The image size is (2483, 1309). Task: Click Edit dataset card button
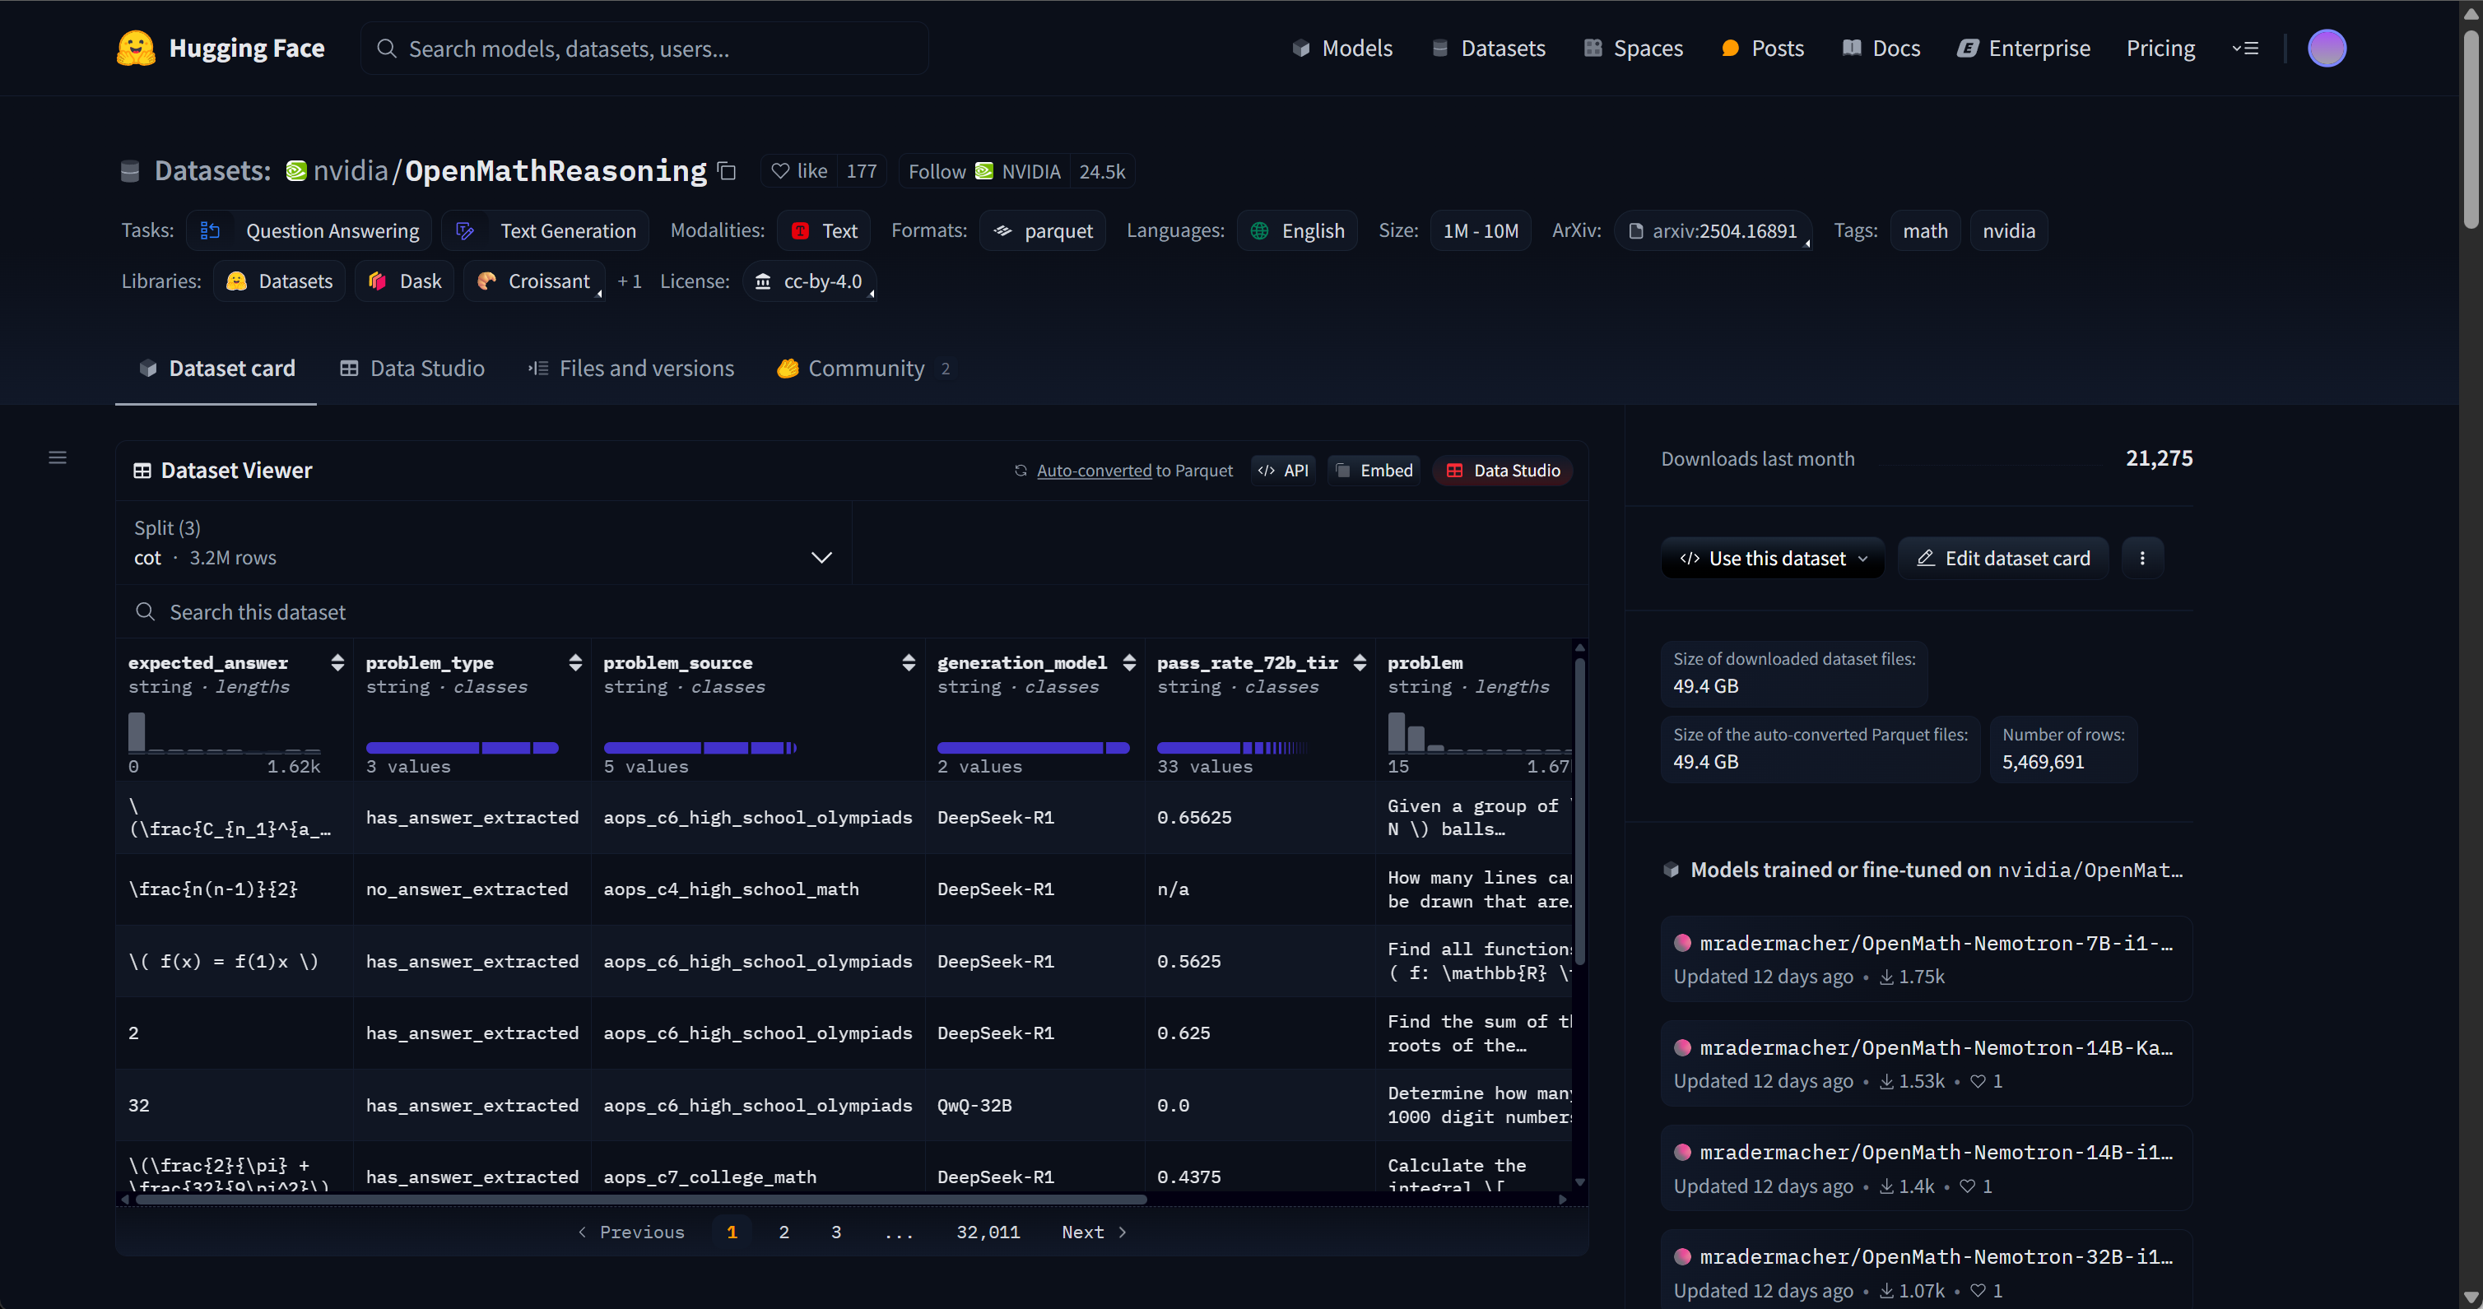click(x=2003, y=558)
